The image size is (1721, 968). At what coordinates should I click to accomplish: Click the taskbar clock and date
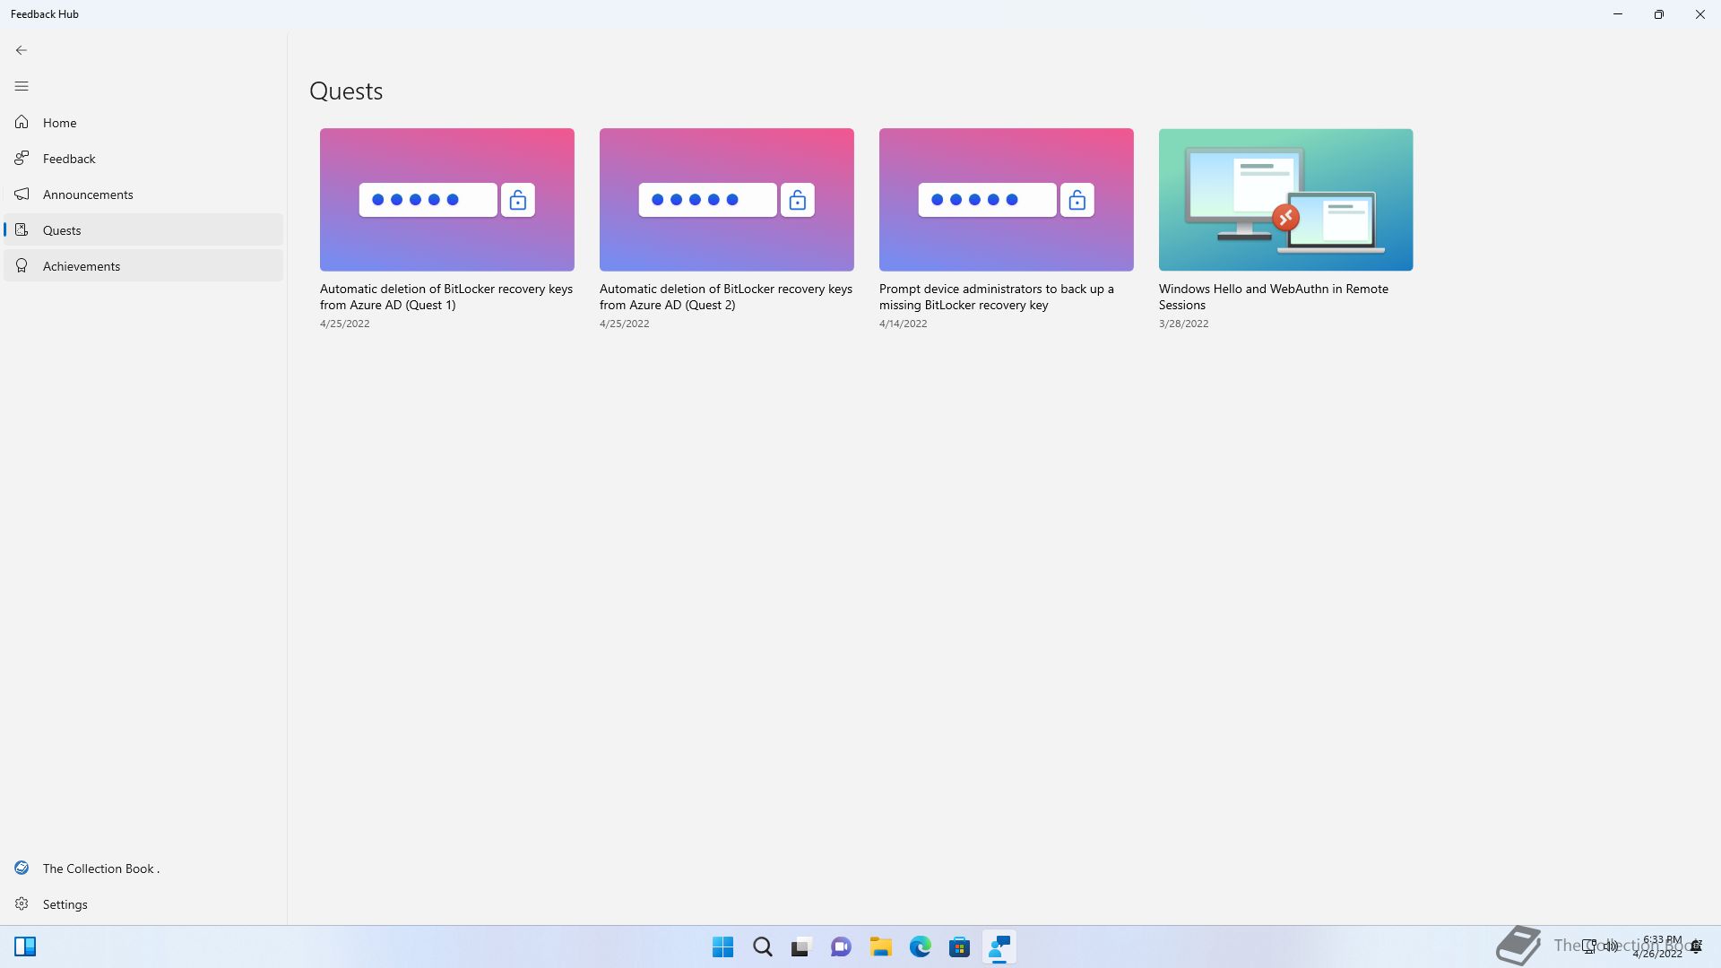tap(1658, 947)
